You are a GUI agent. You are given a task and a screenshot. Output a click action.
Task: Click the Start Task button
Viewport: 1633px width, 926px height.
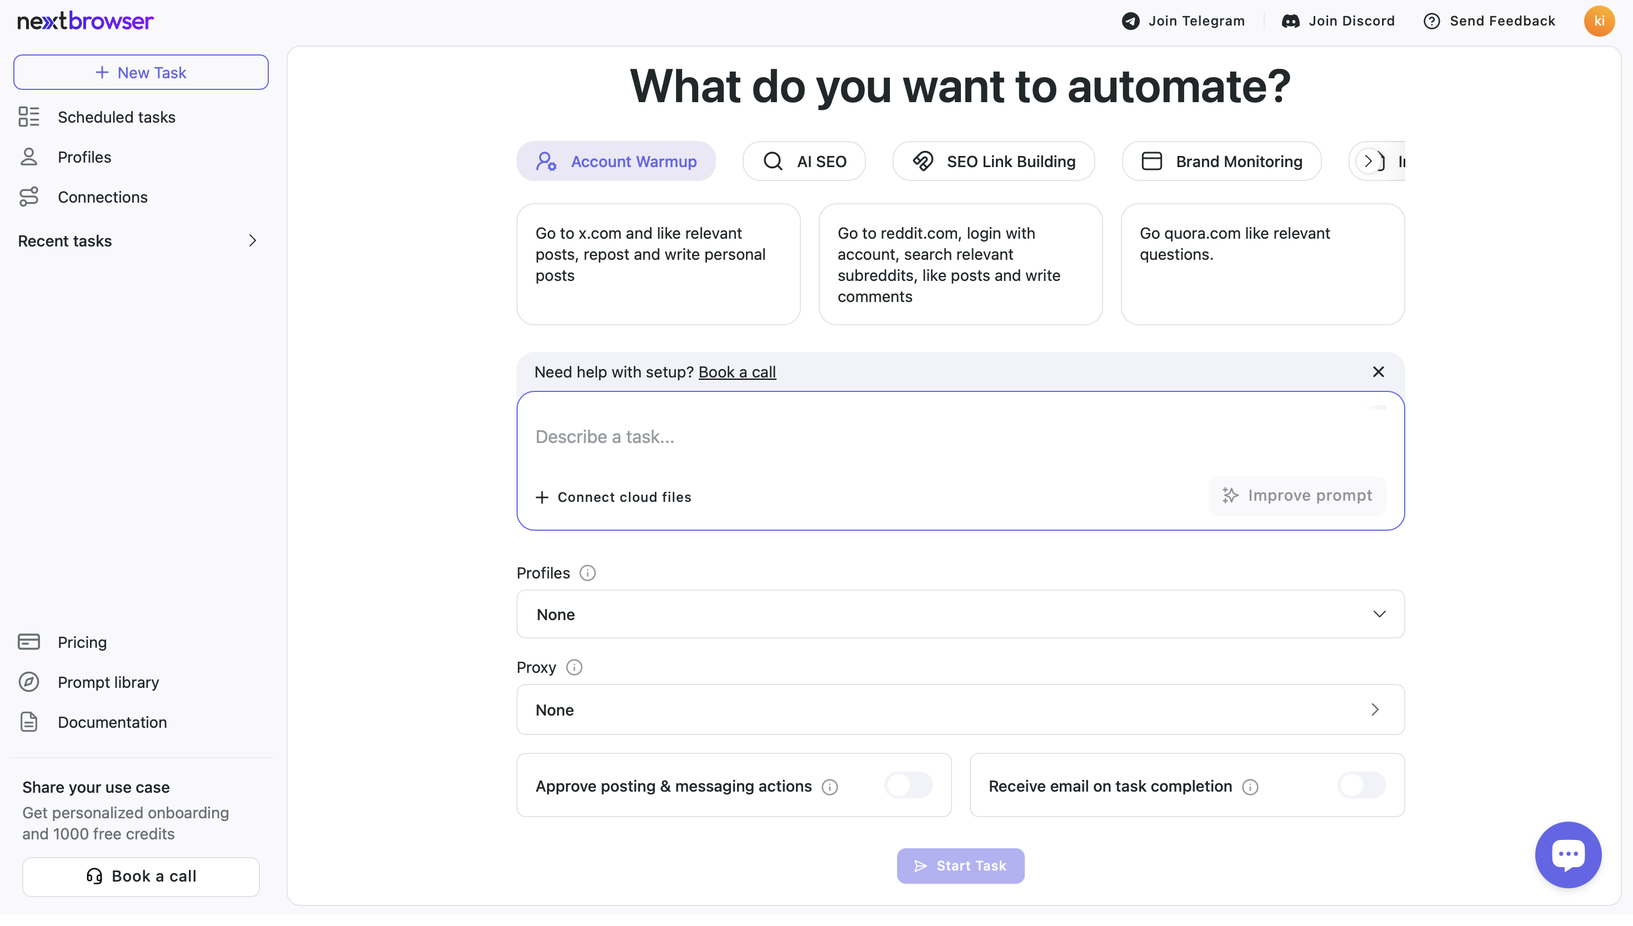pyautogui.click(x=960, y=866)
